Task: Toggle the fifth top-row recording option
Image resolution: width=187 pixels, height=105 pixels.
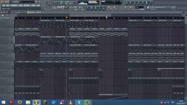Action: [x=131, y=7]
